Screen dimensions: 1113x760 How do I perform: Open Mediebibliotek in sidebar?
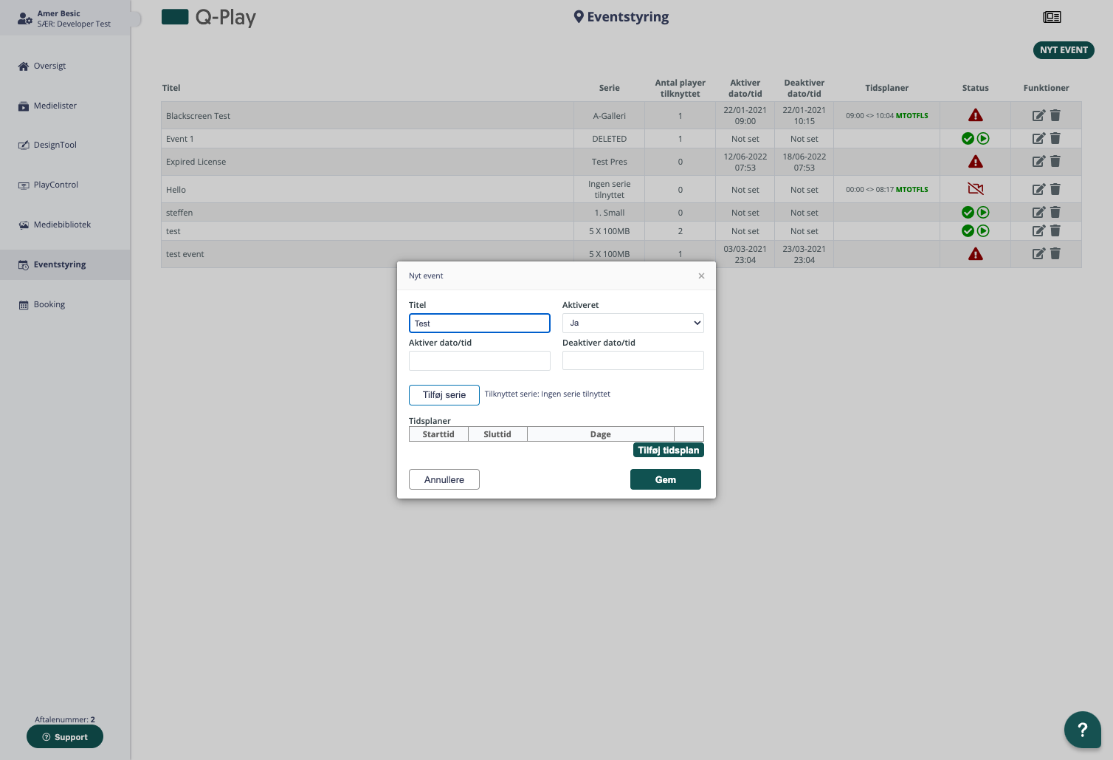[x=62, y=225]
